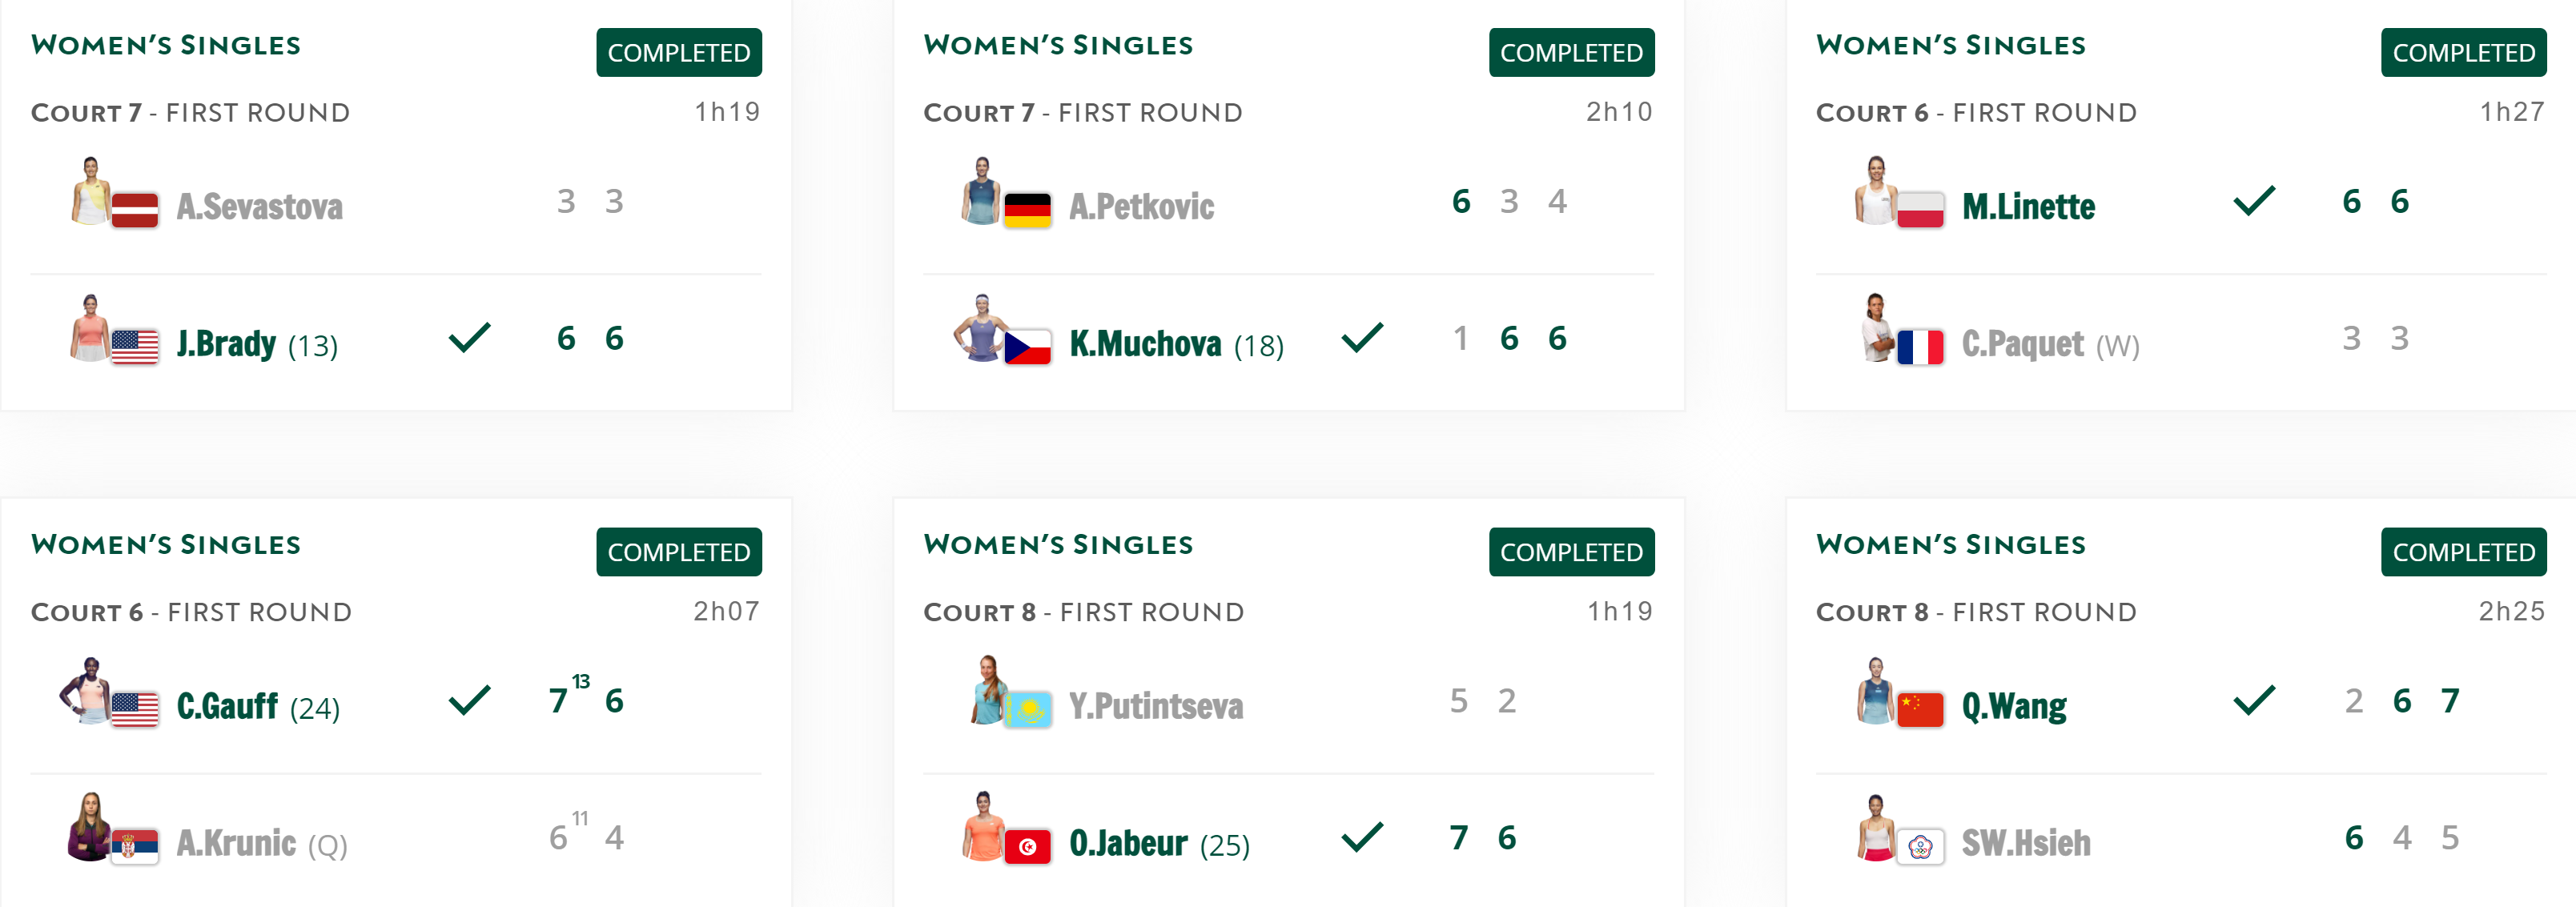Click the COMPLETED badge on Sevastova–Brady match

click(679, 52)
